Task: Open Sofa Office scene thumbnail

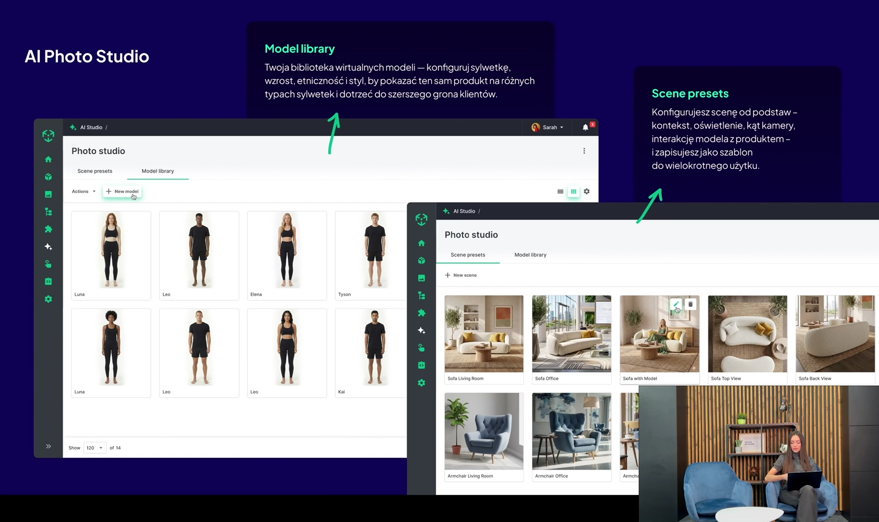Action: click(571, 333)
